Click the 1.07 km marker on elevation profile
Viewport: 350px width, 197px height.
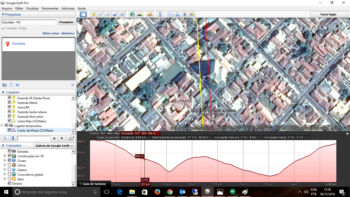[x=145, y=184]
